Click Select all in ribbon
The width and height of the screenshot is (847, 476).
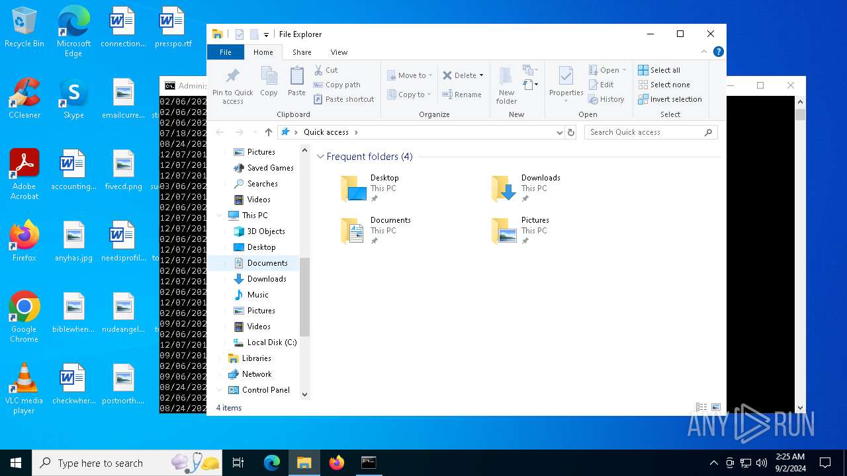[x=659, y=70]
